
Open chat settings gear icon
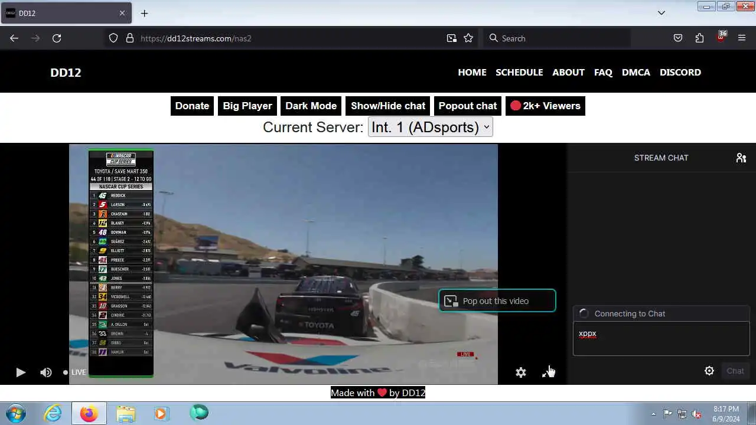709,371
